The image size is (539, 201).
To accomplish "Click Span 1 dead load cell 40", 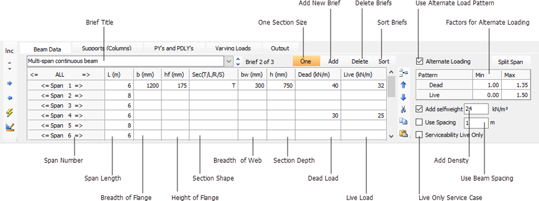I will click(x=318, y=86).
